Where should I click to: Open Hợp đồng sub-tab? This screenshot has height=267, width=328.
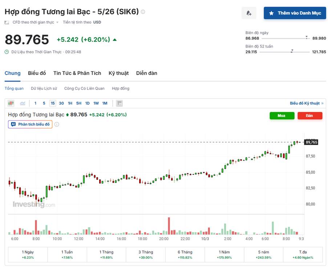point(121,89)
